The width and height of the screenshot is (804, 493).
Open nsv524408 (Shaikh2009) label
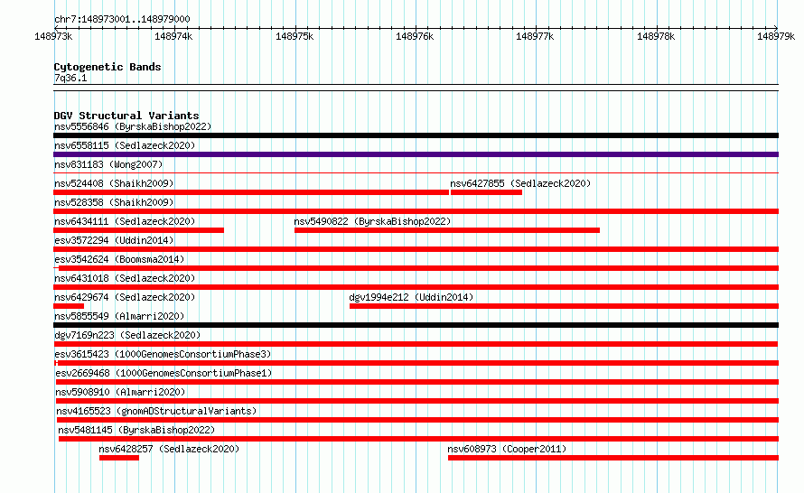(x=114, y=183)
